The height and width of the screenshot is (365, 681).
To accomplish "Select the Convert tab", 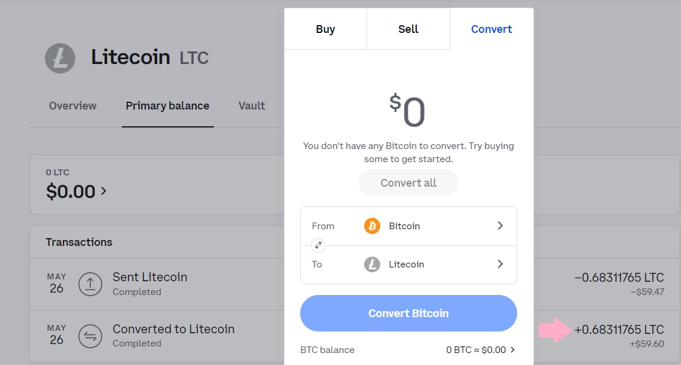I will pos(491,29).
